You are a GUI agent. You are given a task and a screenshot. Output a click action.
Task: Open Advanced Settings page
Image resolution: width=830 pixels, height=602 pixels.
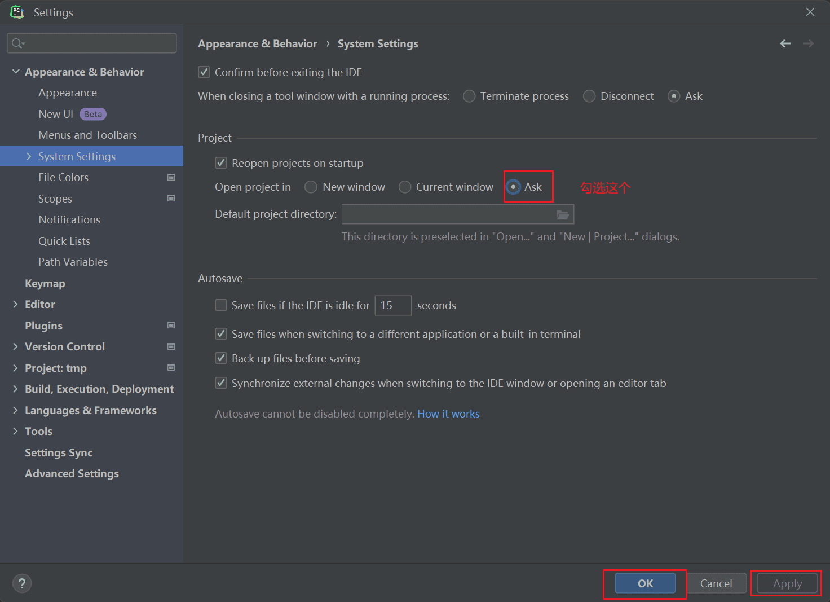point(72,473)
